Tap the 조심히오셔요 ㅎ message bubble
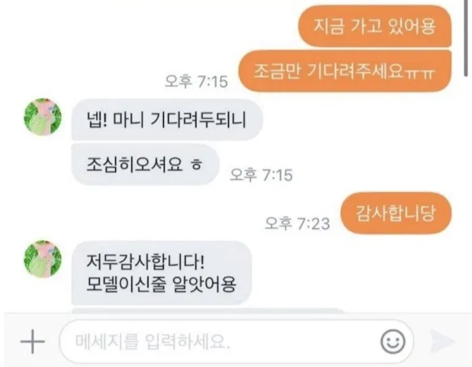This screenshot has width=472, height=367. point(145,164)
